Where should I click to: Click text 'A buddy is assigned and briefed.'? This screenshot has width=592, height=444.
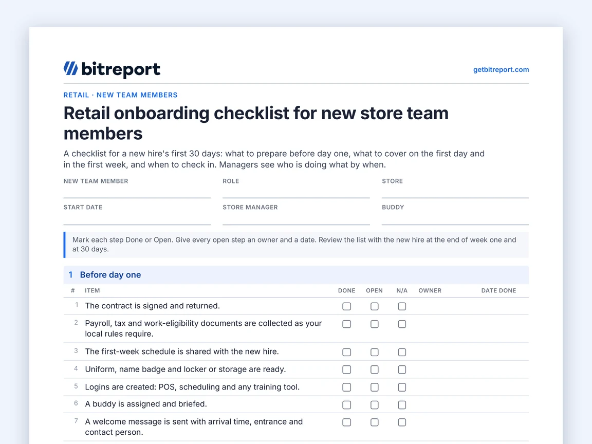pyautogui.click(x=146, y=404)
